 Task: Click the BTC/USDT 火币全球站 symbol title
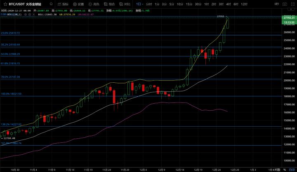tap(25, 4)
